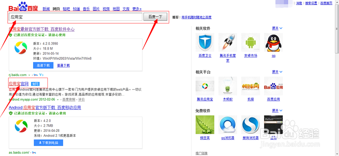Click the 安卓市场 text link

(x=250, y=56)
